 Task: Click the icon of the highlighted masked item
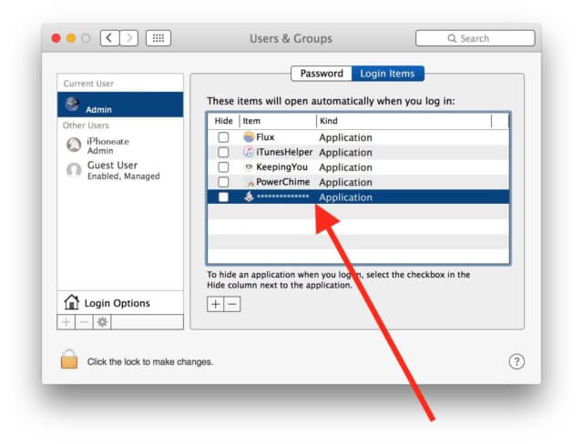pyautogui.click(x=249, y=197)
